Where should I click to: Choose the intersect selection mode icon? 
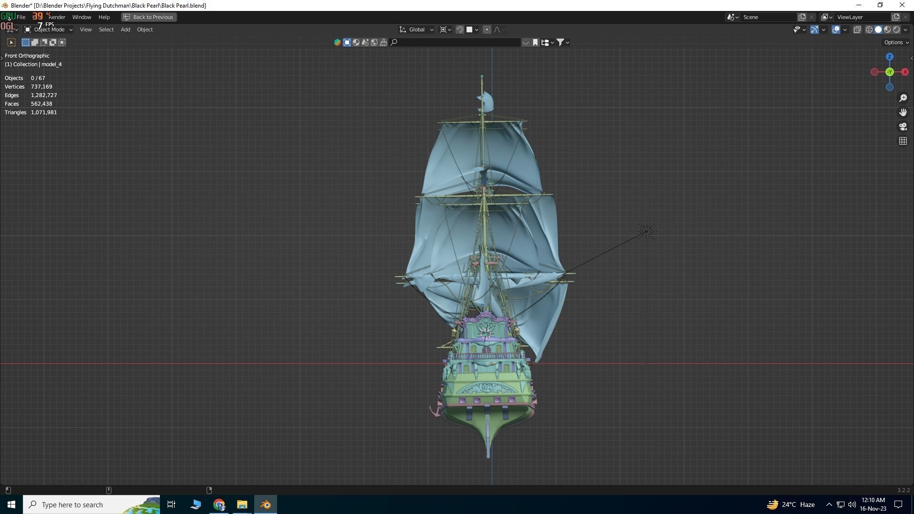pyautogui.click(x=62, y=42)
